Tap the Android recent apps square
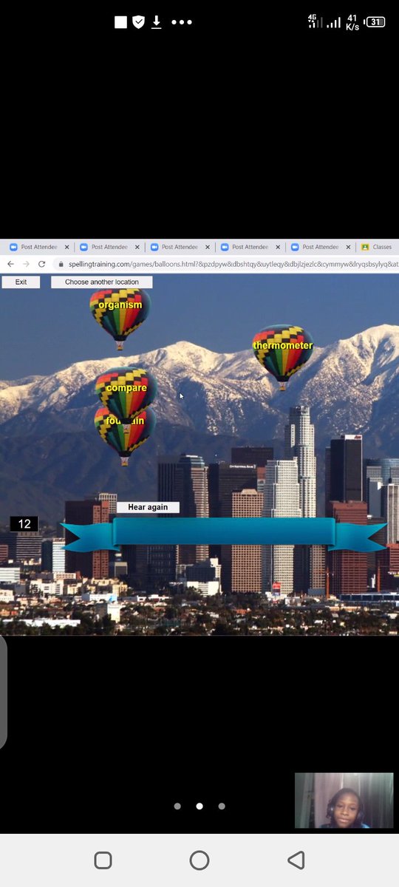Image resolution: width=399 pixels, height=887 pixels. [103, 860]
